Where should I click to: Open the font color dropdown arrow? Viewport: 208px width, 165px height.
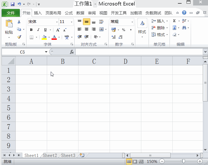(59, 37)
